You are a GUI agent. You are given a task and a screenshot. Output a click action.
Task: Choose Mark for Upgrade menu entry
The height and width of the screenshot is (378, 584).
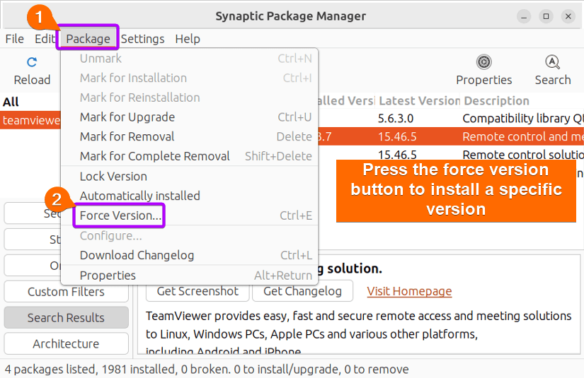click(x=190, y=117)
